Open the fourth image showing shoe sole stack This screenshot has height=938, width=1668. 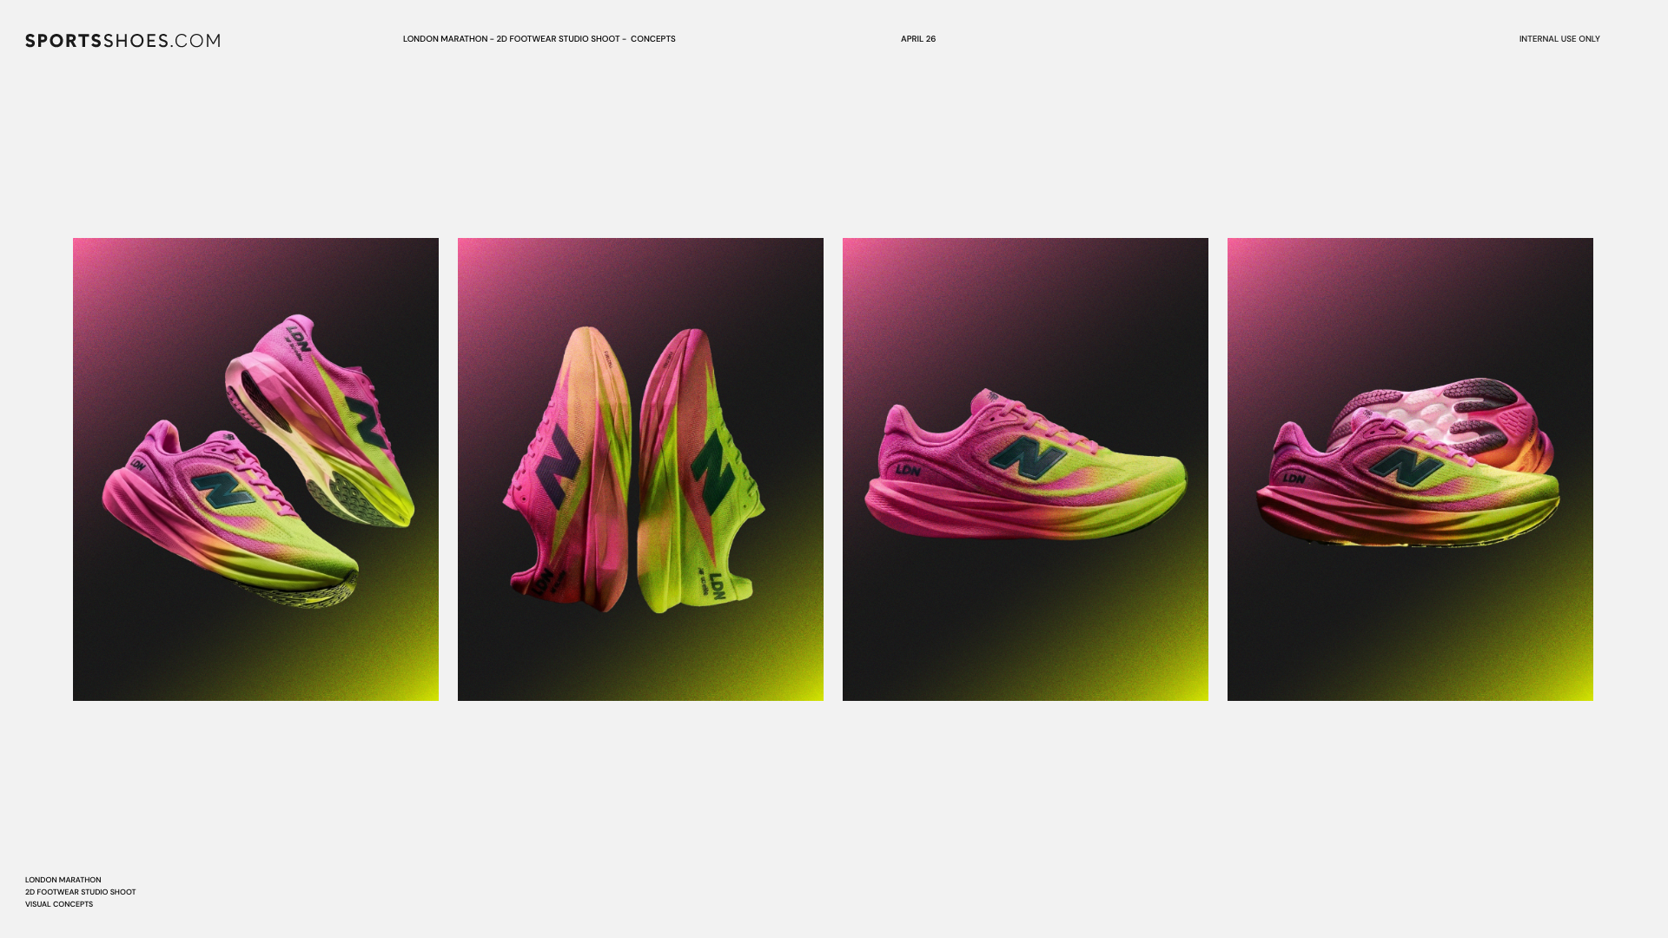(1410, 469)
